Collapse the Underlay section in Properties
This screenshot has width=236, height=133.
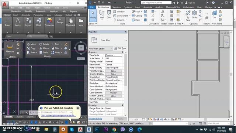(x=122, y=105)
